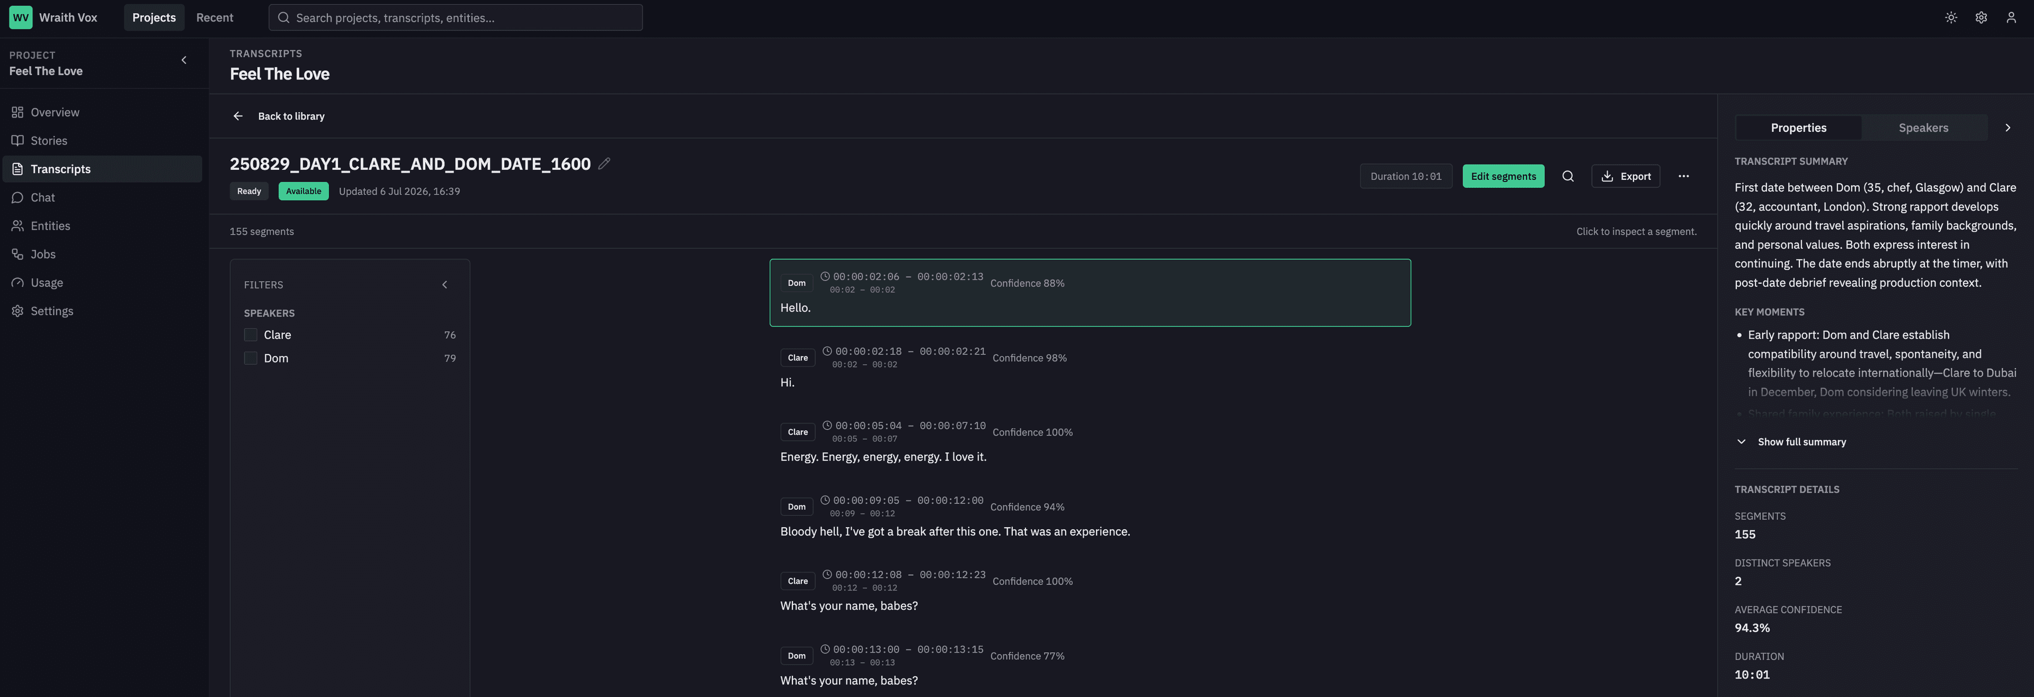Open settings via top-bar gear icon

click(1981, 17)
